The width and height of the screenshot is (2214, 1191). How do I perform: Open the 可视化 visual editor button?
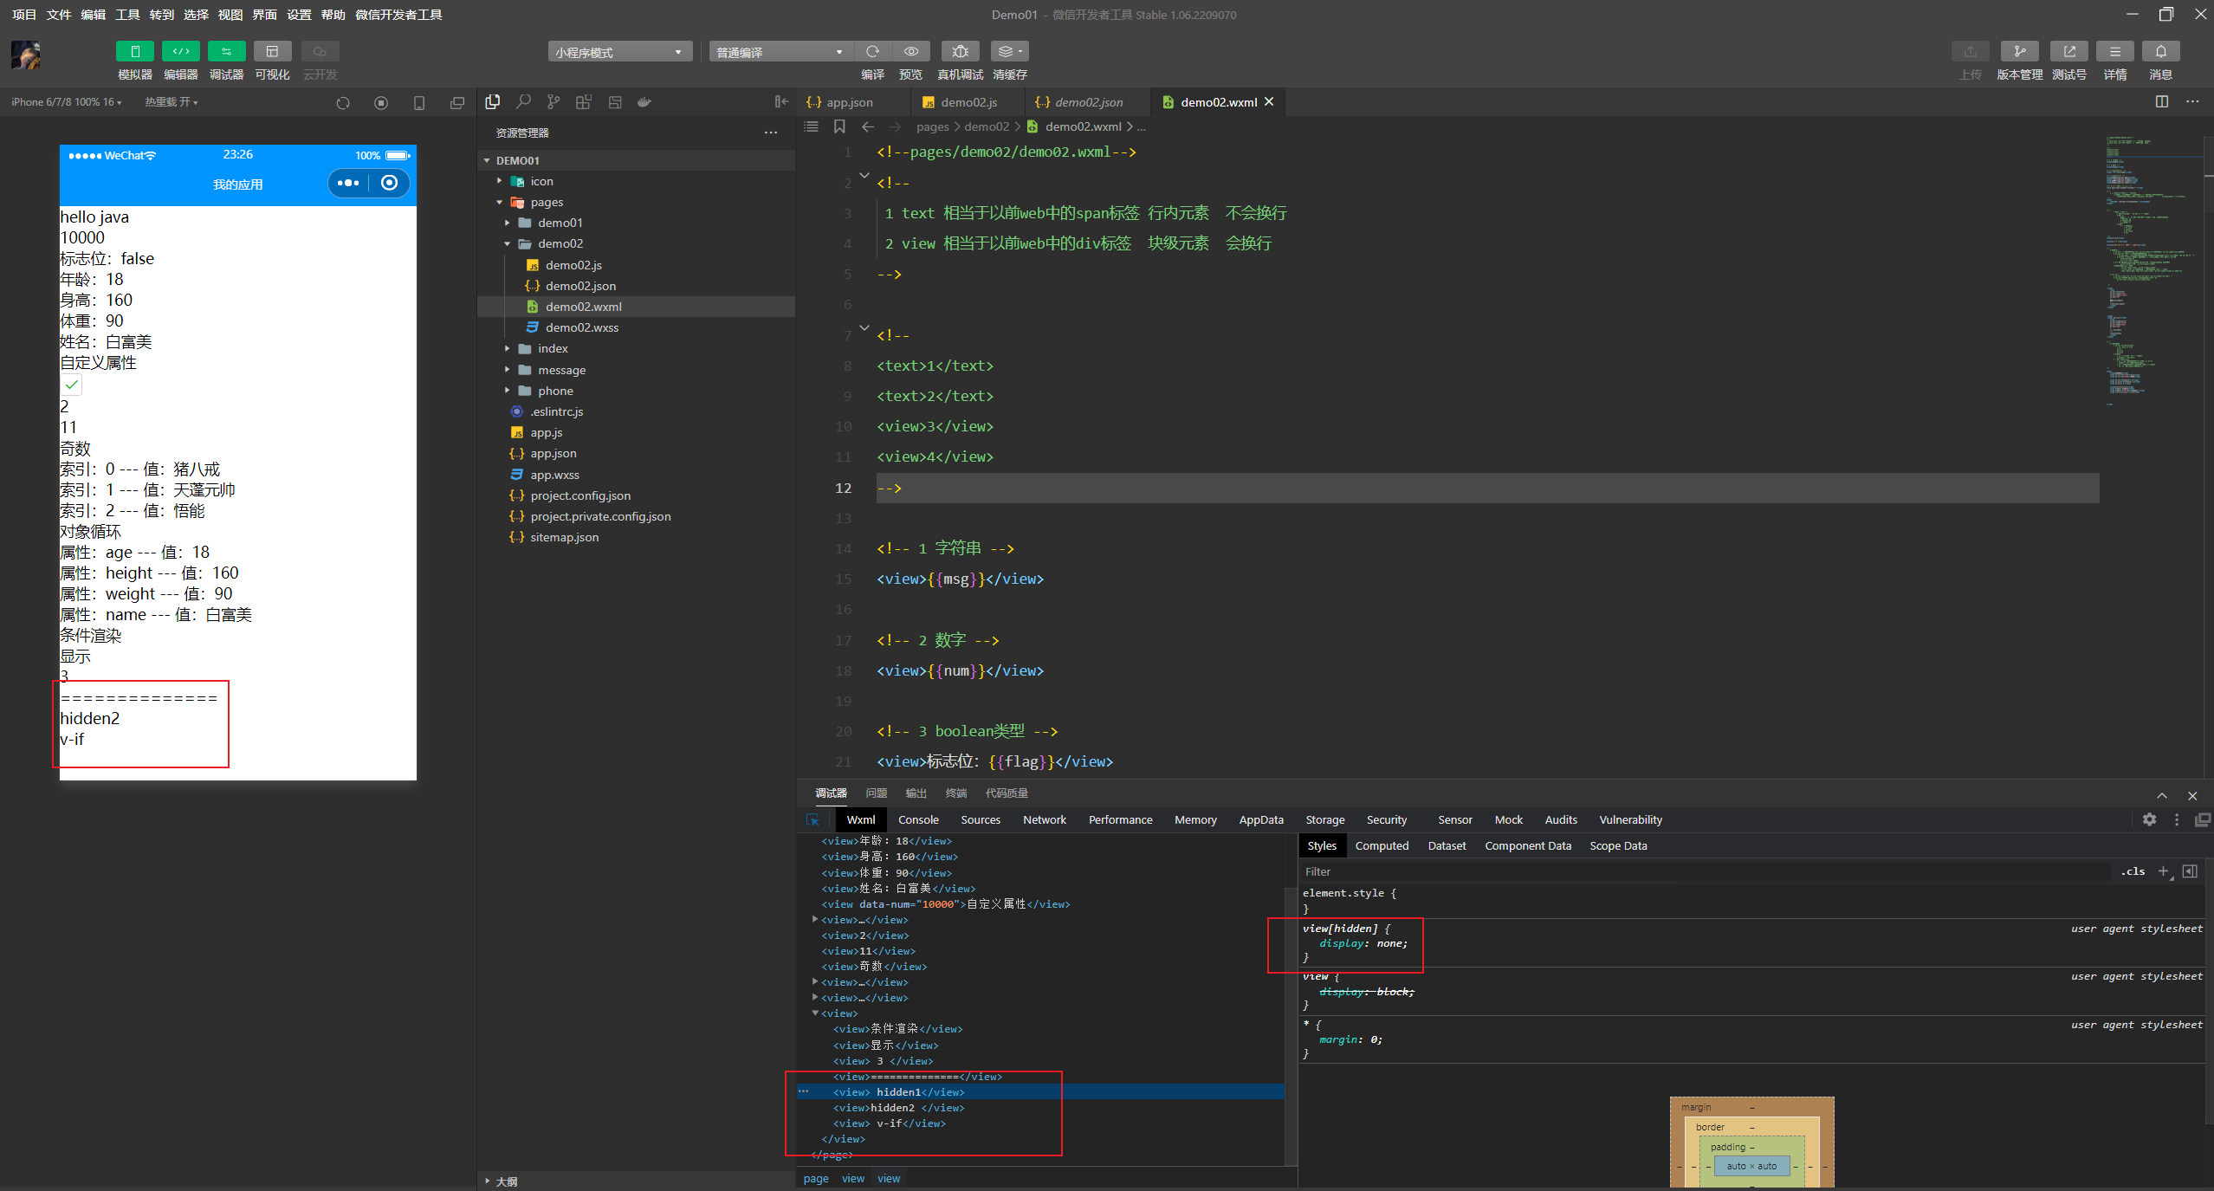272,52
